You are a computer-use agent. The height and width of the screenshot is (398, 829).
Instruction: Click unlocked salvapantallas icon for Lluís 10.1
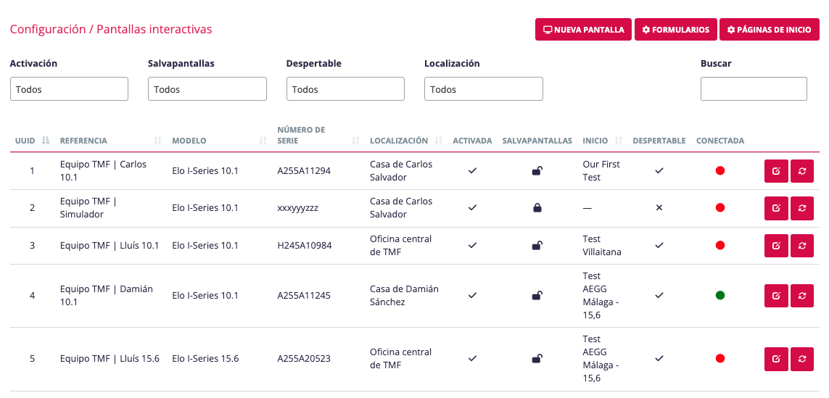tap(537, 245)
